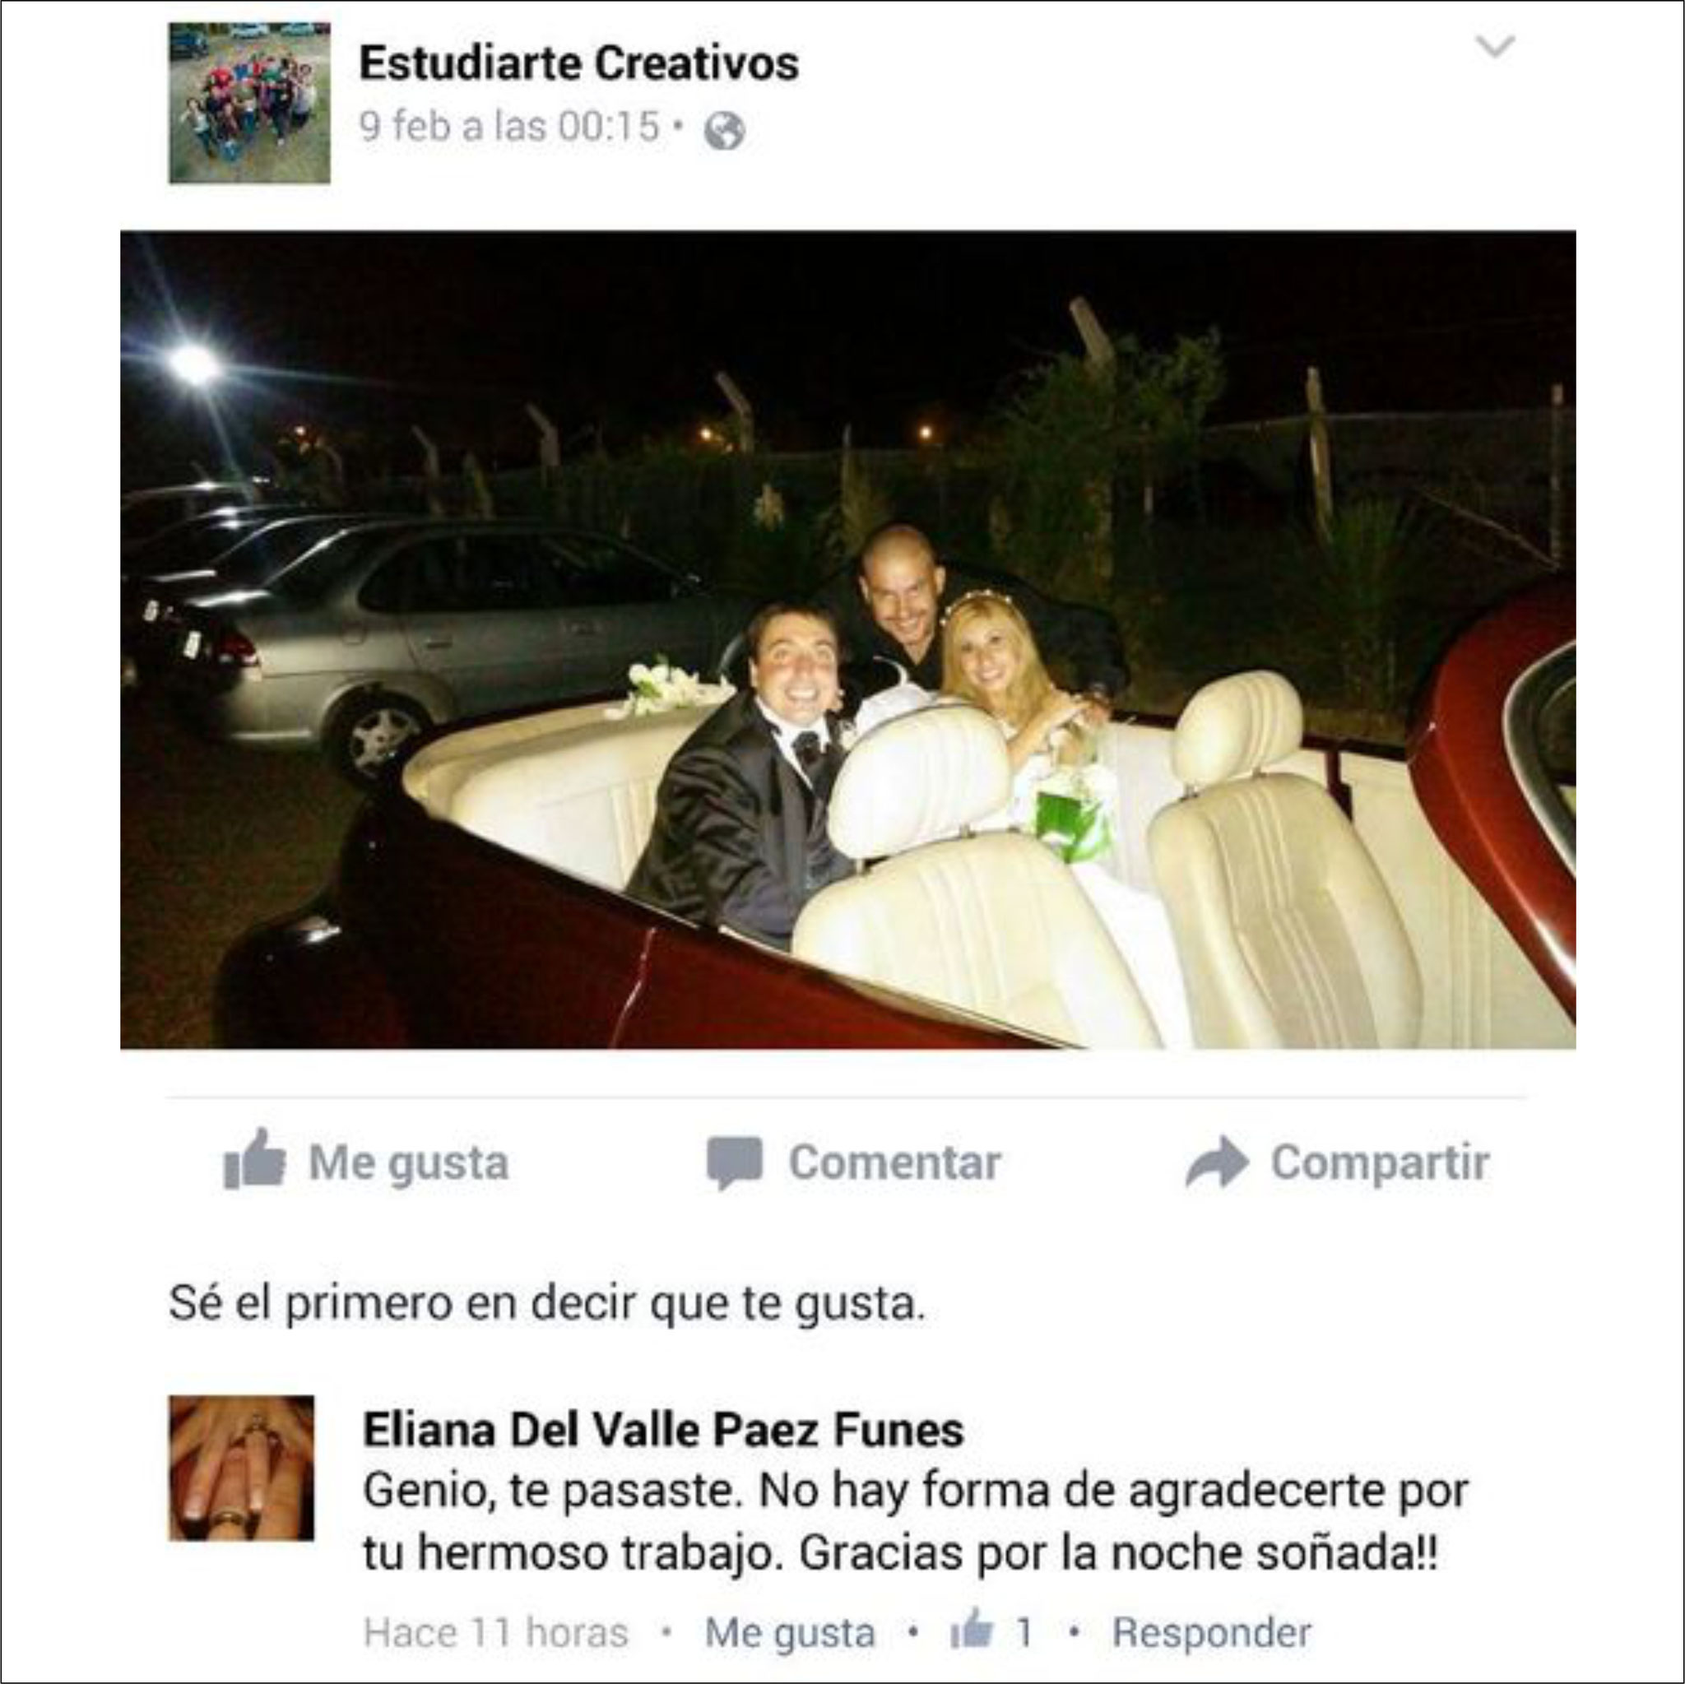Click the Hace 11 horas comment timestamp
Image resolution: width=1685 pixels, height=1684 pixels.
[495, 1632]
